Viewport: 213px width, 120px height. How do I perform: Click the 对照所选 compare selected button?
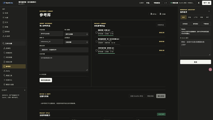(161, 25)
